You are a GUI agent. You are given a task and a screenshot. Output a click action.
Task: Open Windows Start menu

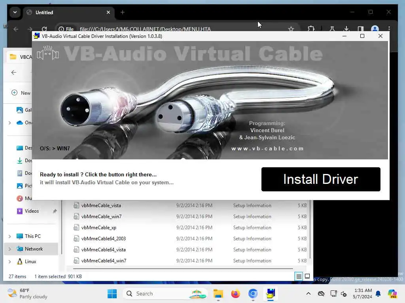(x=112, y=294)
